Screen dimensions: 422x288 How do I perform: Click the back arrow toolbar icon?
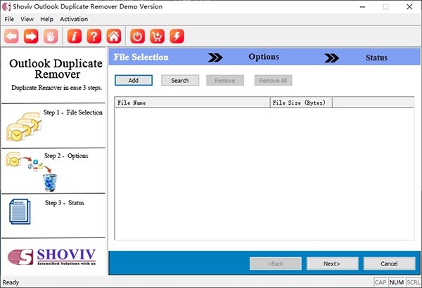11,35
